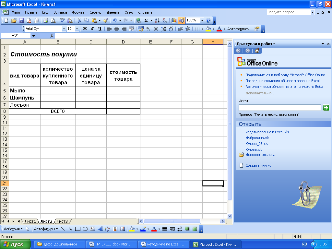This screenshot has height=249, width=332.
Task: Insert WordArt from the drawing toolbar
Action: pos(100,229)
